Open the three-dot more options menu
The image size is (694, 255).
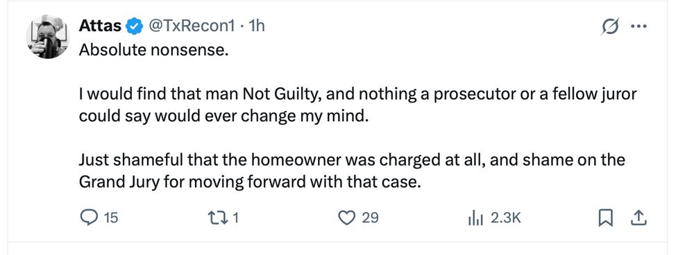(x=638, y=26)
